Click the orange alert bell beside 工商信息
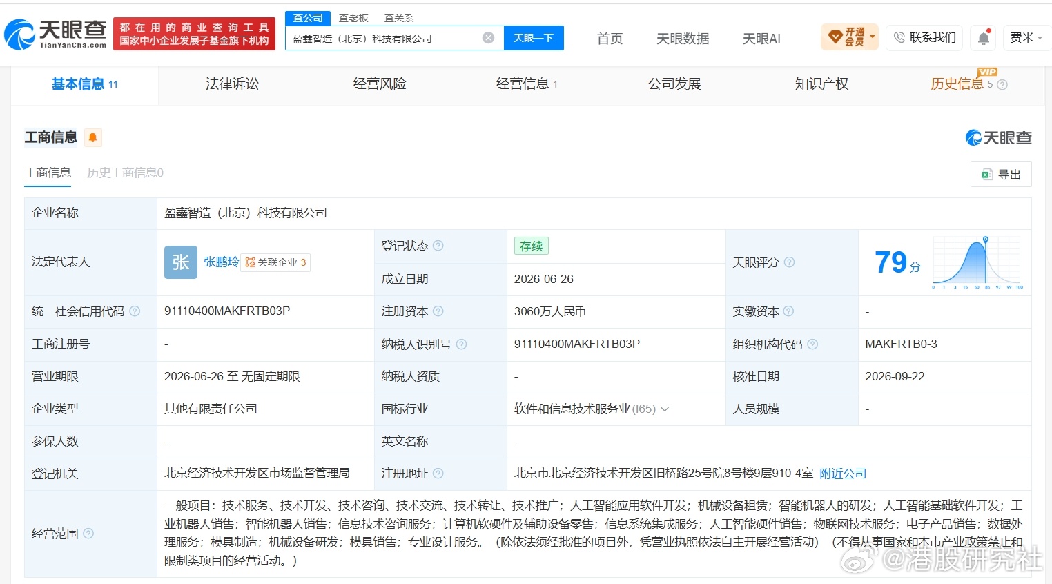Screen dimensions: 1052x584 point(92,137)
